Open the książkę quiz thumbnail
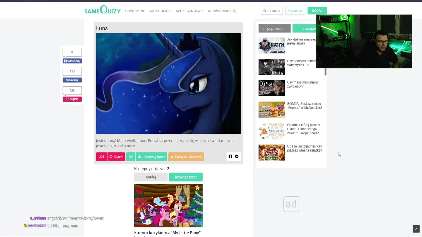This screenshot has height=237, width=422. click(x=272, y=152)
